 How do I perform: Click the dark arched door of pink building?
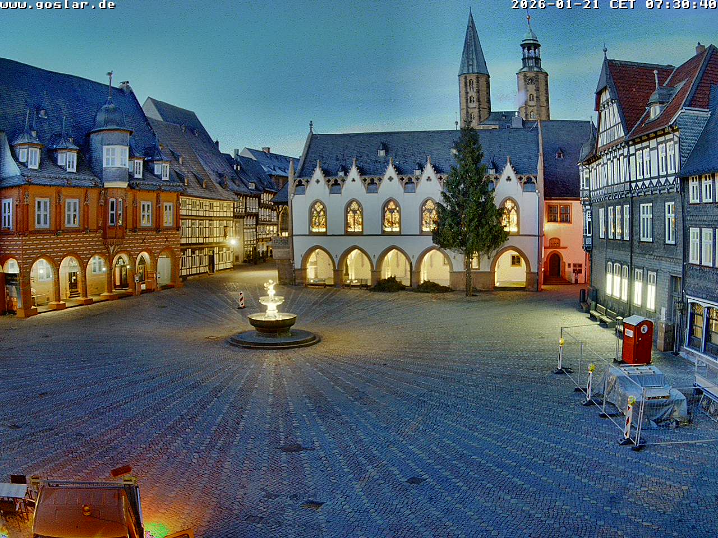pyautogui.click(x=554, y=265)
